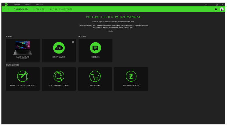Open settings gear in title bar
Screen dimensions: 227x127
point(206,5)
